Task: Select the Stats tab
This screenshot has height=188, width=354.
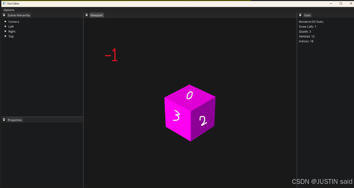Action: (307, 15)
